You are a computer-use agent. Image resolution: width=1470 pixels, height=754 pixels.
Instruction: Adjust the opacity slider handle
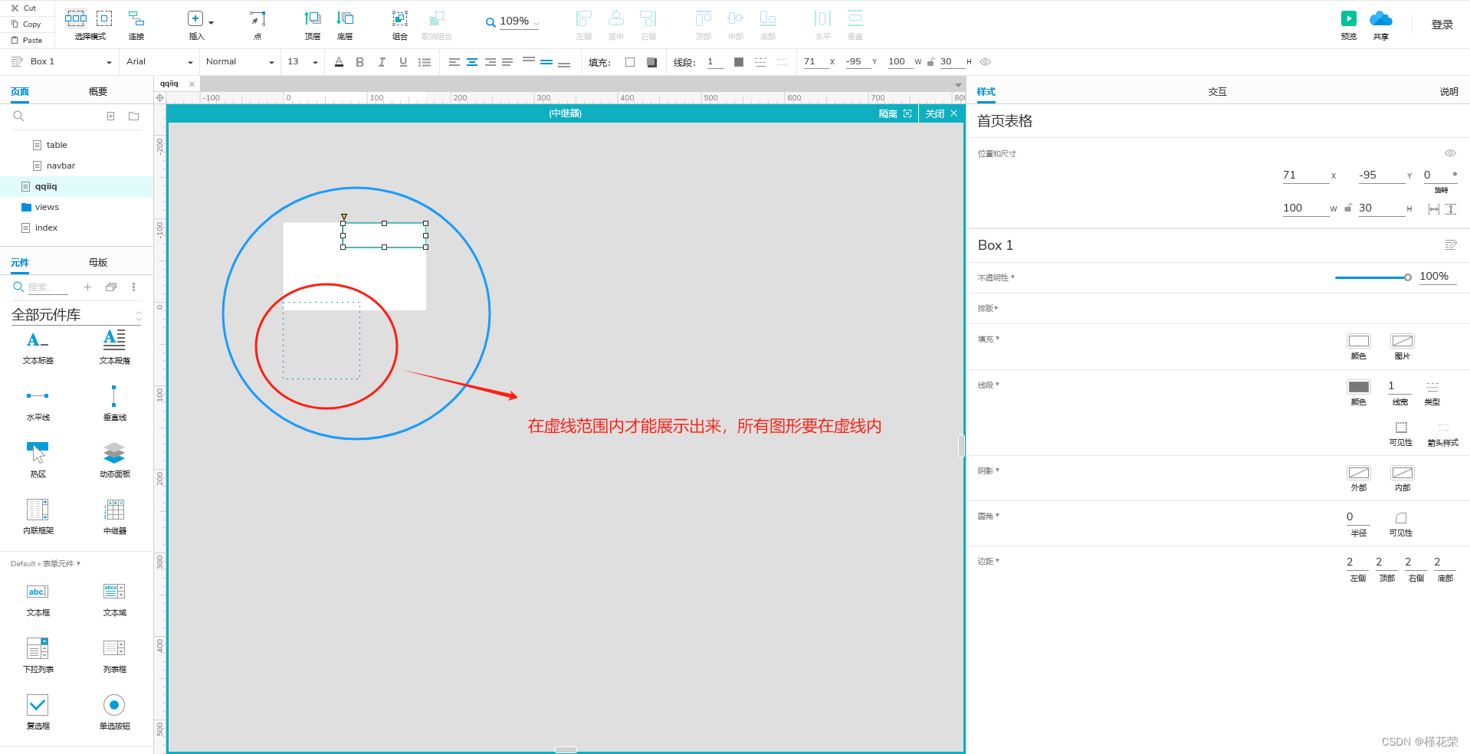[1408, 277]
